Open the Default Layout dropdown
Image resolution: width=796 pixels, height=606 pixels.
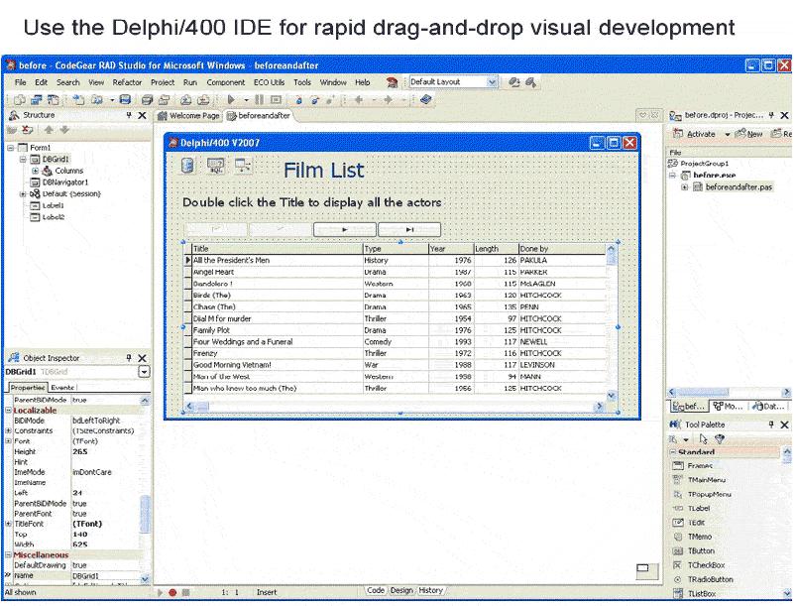[x=492, y=82]
